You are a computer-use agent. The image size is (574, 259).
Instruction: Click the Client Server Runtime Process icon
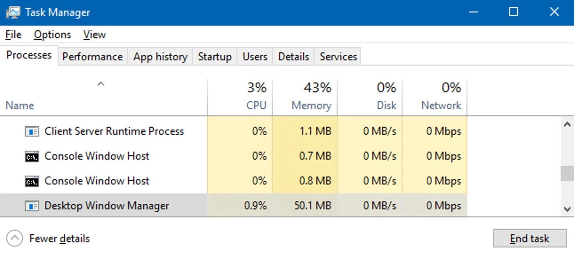(32, 131)
